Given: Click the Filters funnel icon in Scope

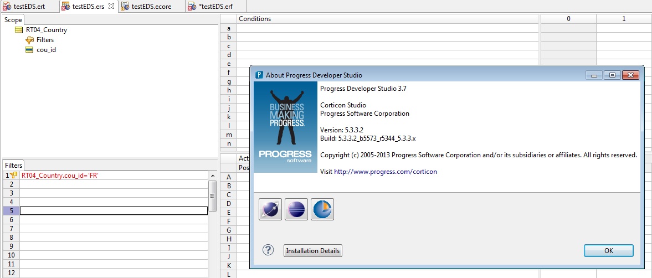Looking at the screenshot, I should coord(29,40).
